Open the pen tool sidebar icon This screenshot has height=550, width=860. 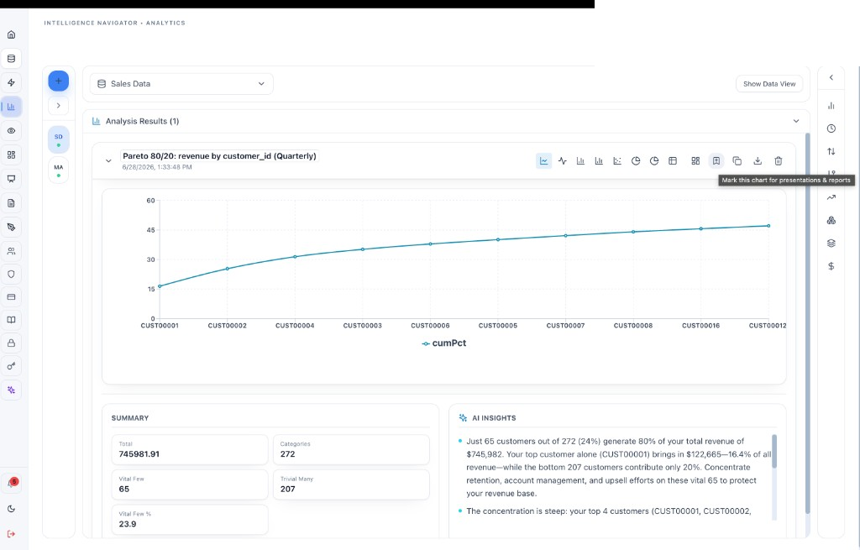[x=11, y=227]
